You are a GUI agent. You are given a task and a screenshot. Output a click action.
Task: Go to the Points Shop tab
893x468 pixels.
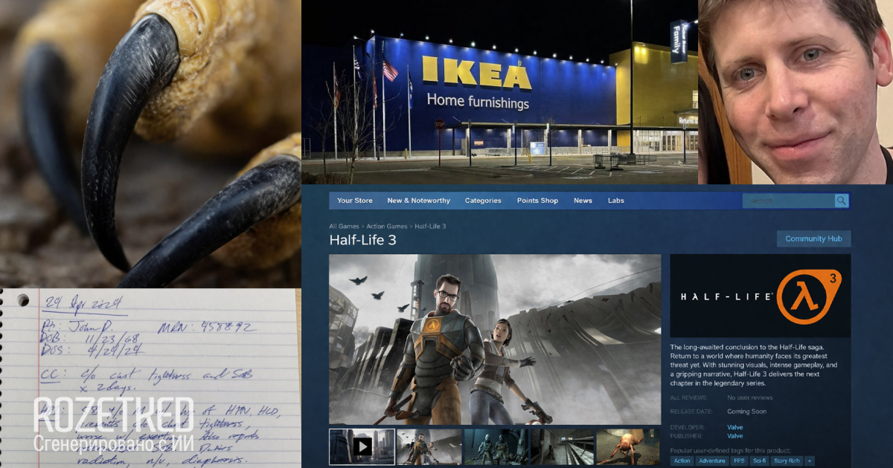click(x=537, y=201)
